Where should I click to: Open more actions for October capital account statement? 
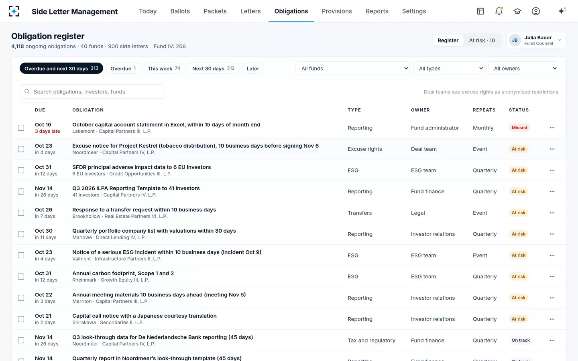tap(552, 128)
